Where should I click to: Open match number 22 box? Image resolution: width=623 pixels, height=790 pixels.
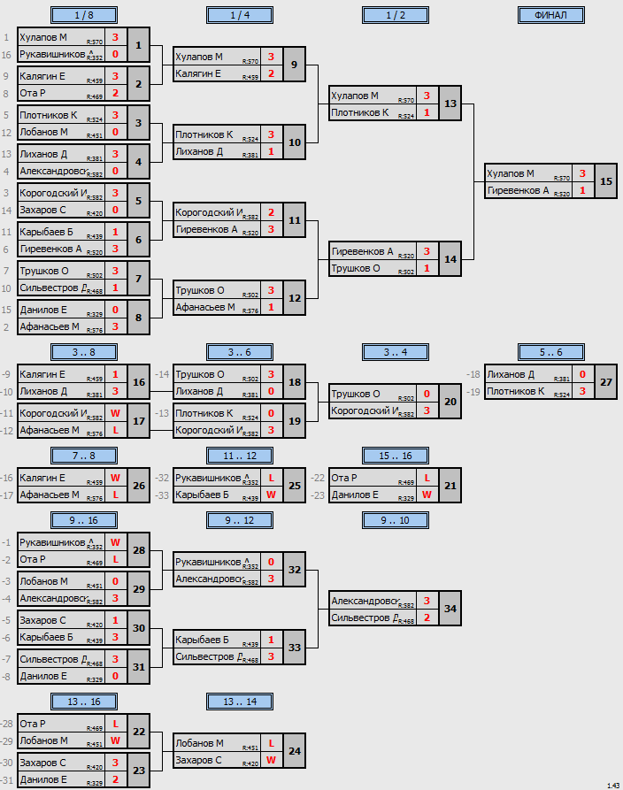(x=139, y=732)
